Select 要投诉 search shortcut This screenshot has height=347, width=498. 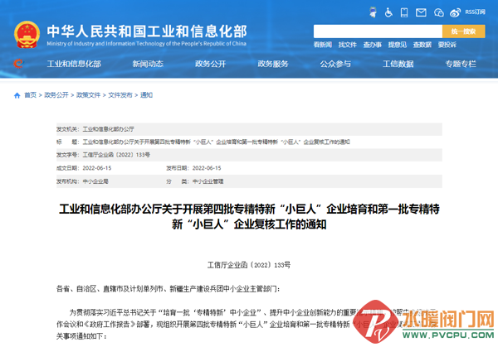(x=447, y=45)
